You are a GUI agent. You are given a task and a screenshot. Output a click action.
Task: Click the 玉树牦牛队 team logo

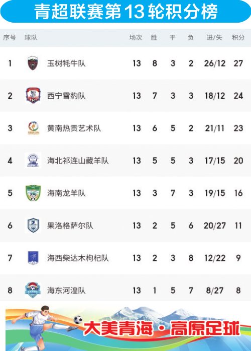coord(33,63)
